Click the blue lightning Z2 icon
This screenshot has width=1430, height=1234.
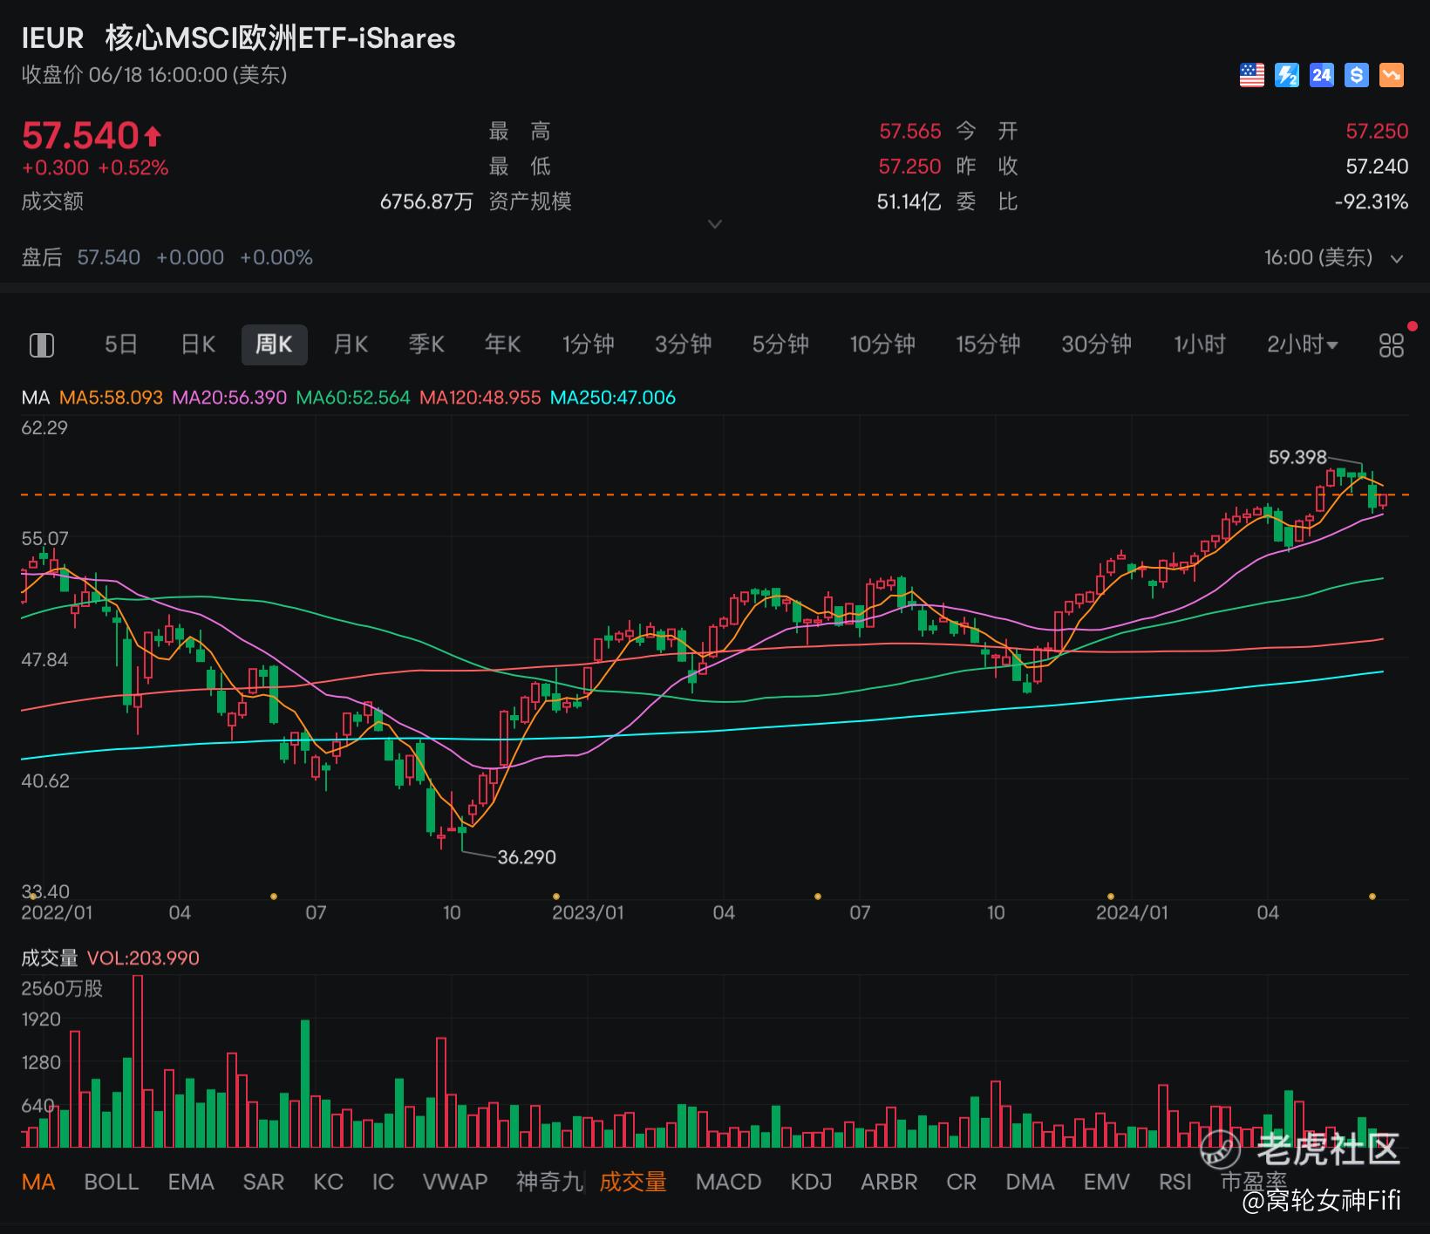coord(1287,75)
